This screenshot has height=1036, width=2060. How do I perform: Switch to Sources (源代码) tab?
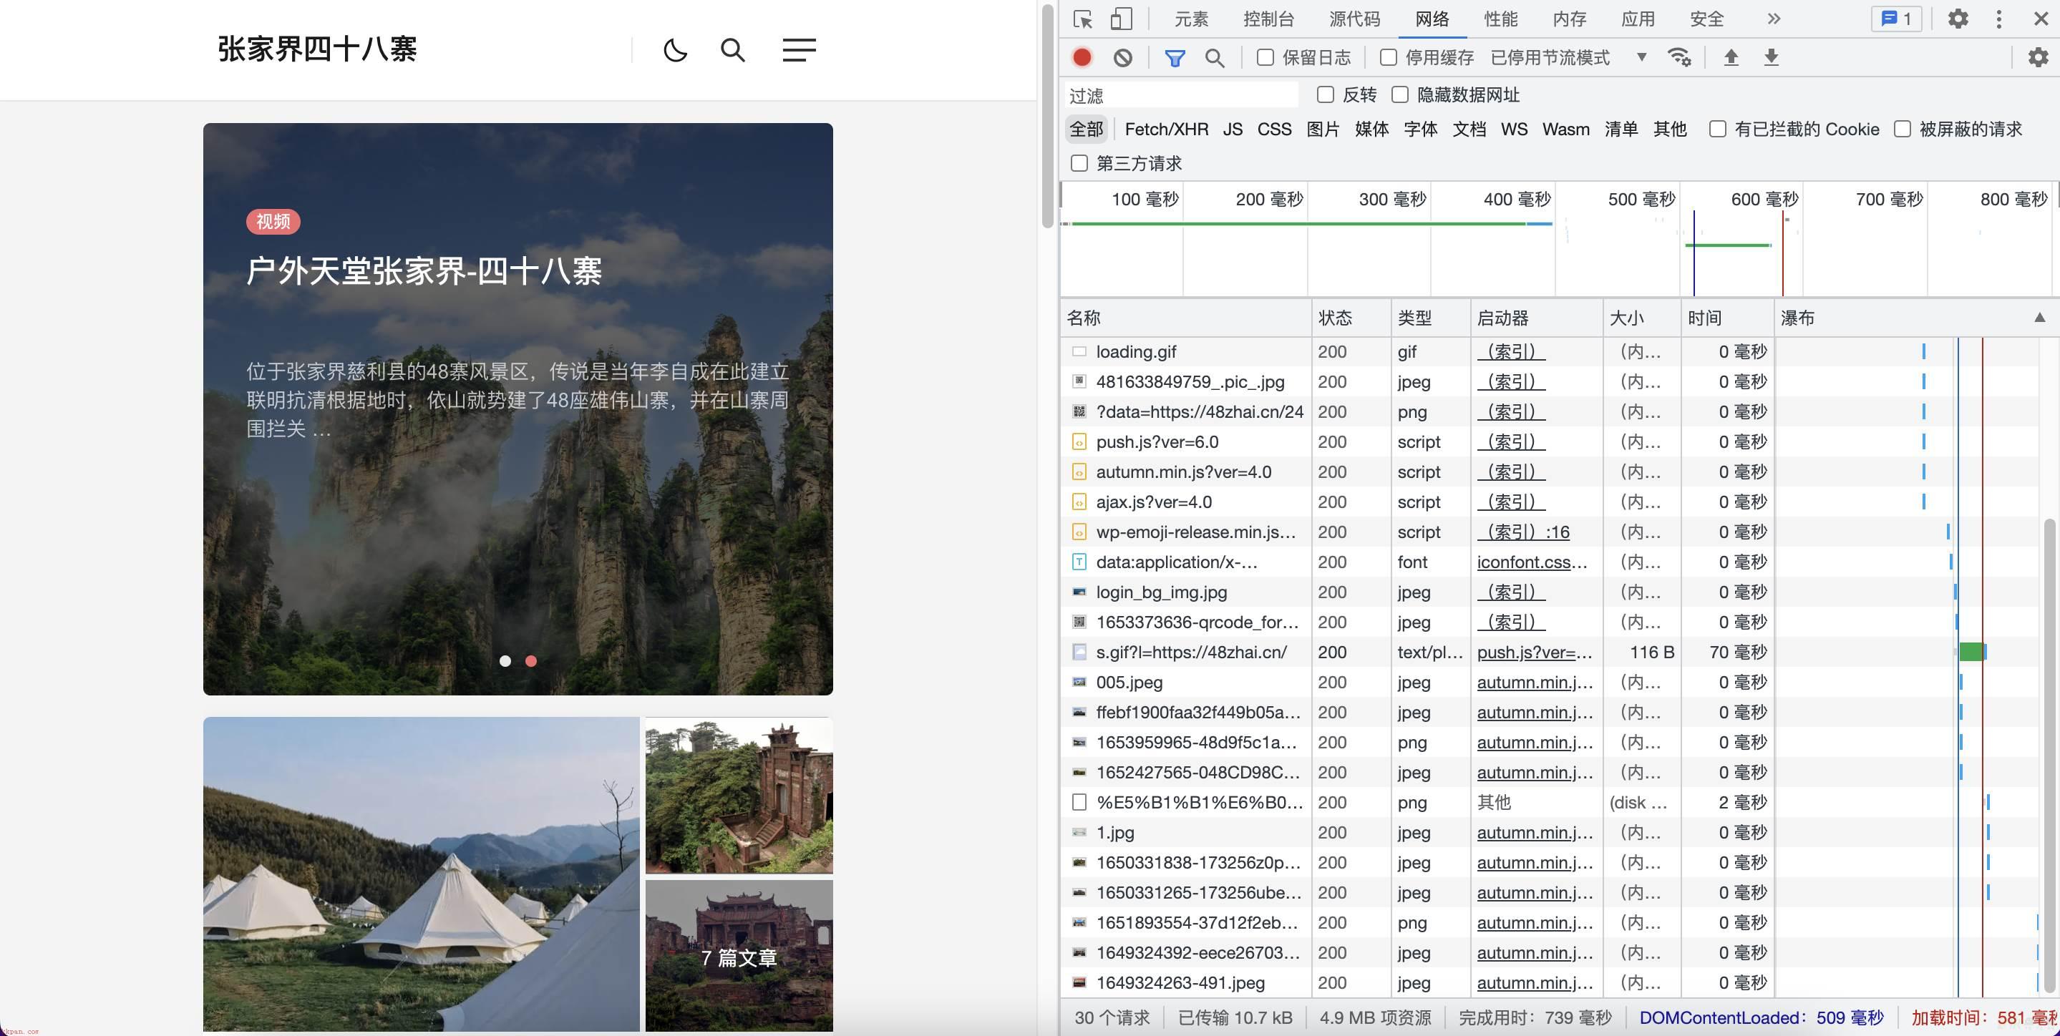click(1355, 19)
